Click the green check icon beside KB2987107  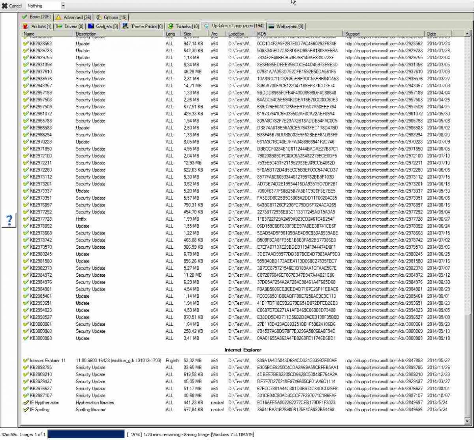pyautogui.click(x=26, y=396)
